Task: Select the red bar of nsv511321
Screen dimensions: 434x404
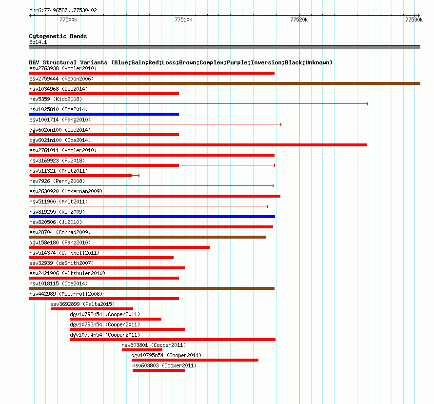Action: coord(81,176)
